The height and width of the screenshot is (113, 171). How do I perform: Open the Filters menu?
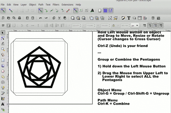56,5
